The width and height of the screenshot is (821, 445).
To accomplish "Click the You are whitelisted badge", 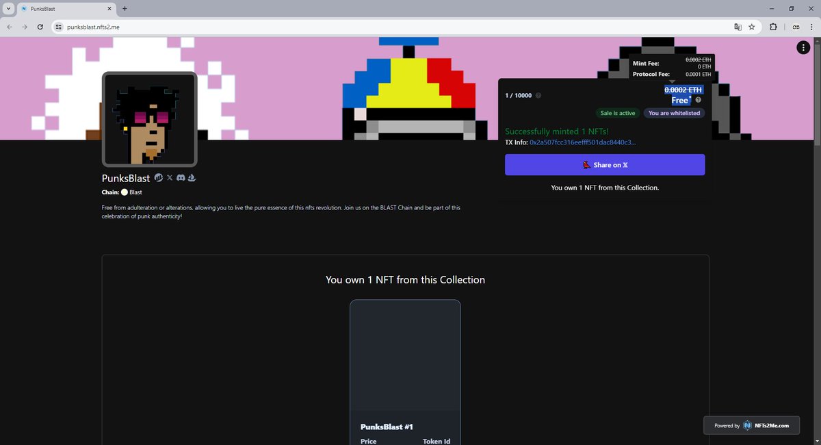I will [x=675, y=113].
